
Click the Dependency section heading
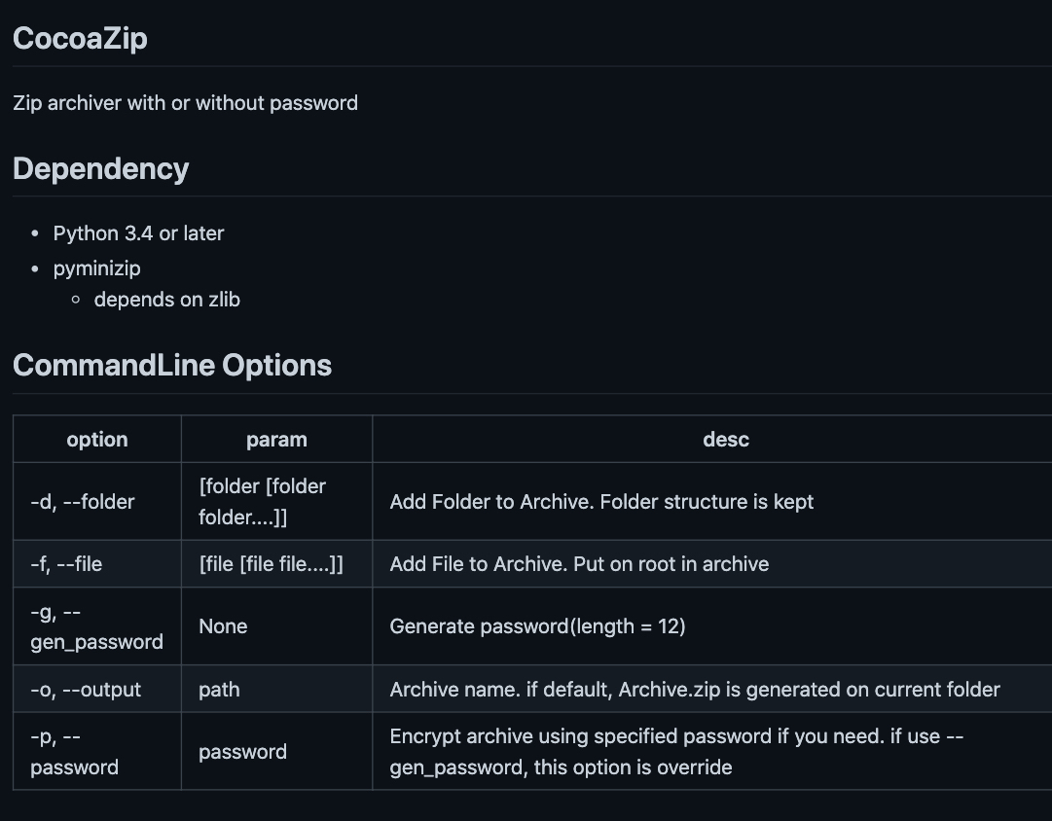click(x=100, y=168)
